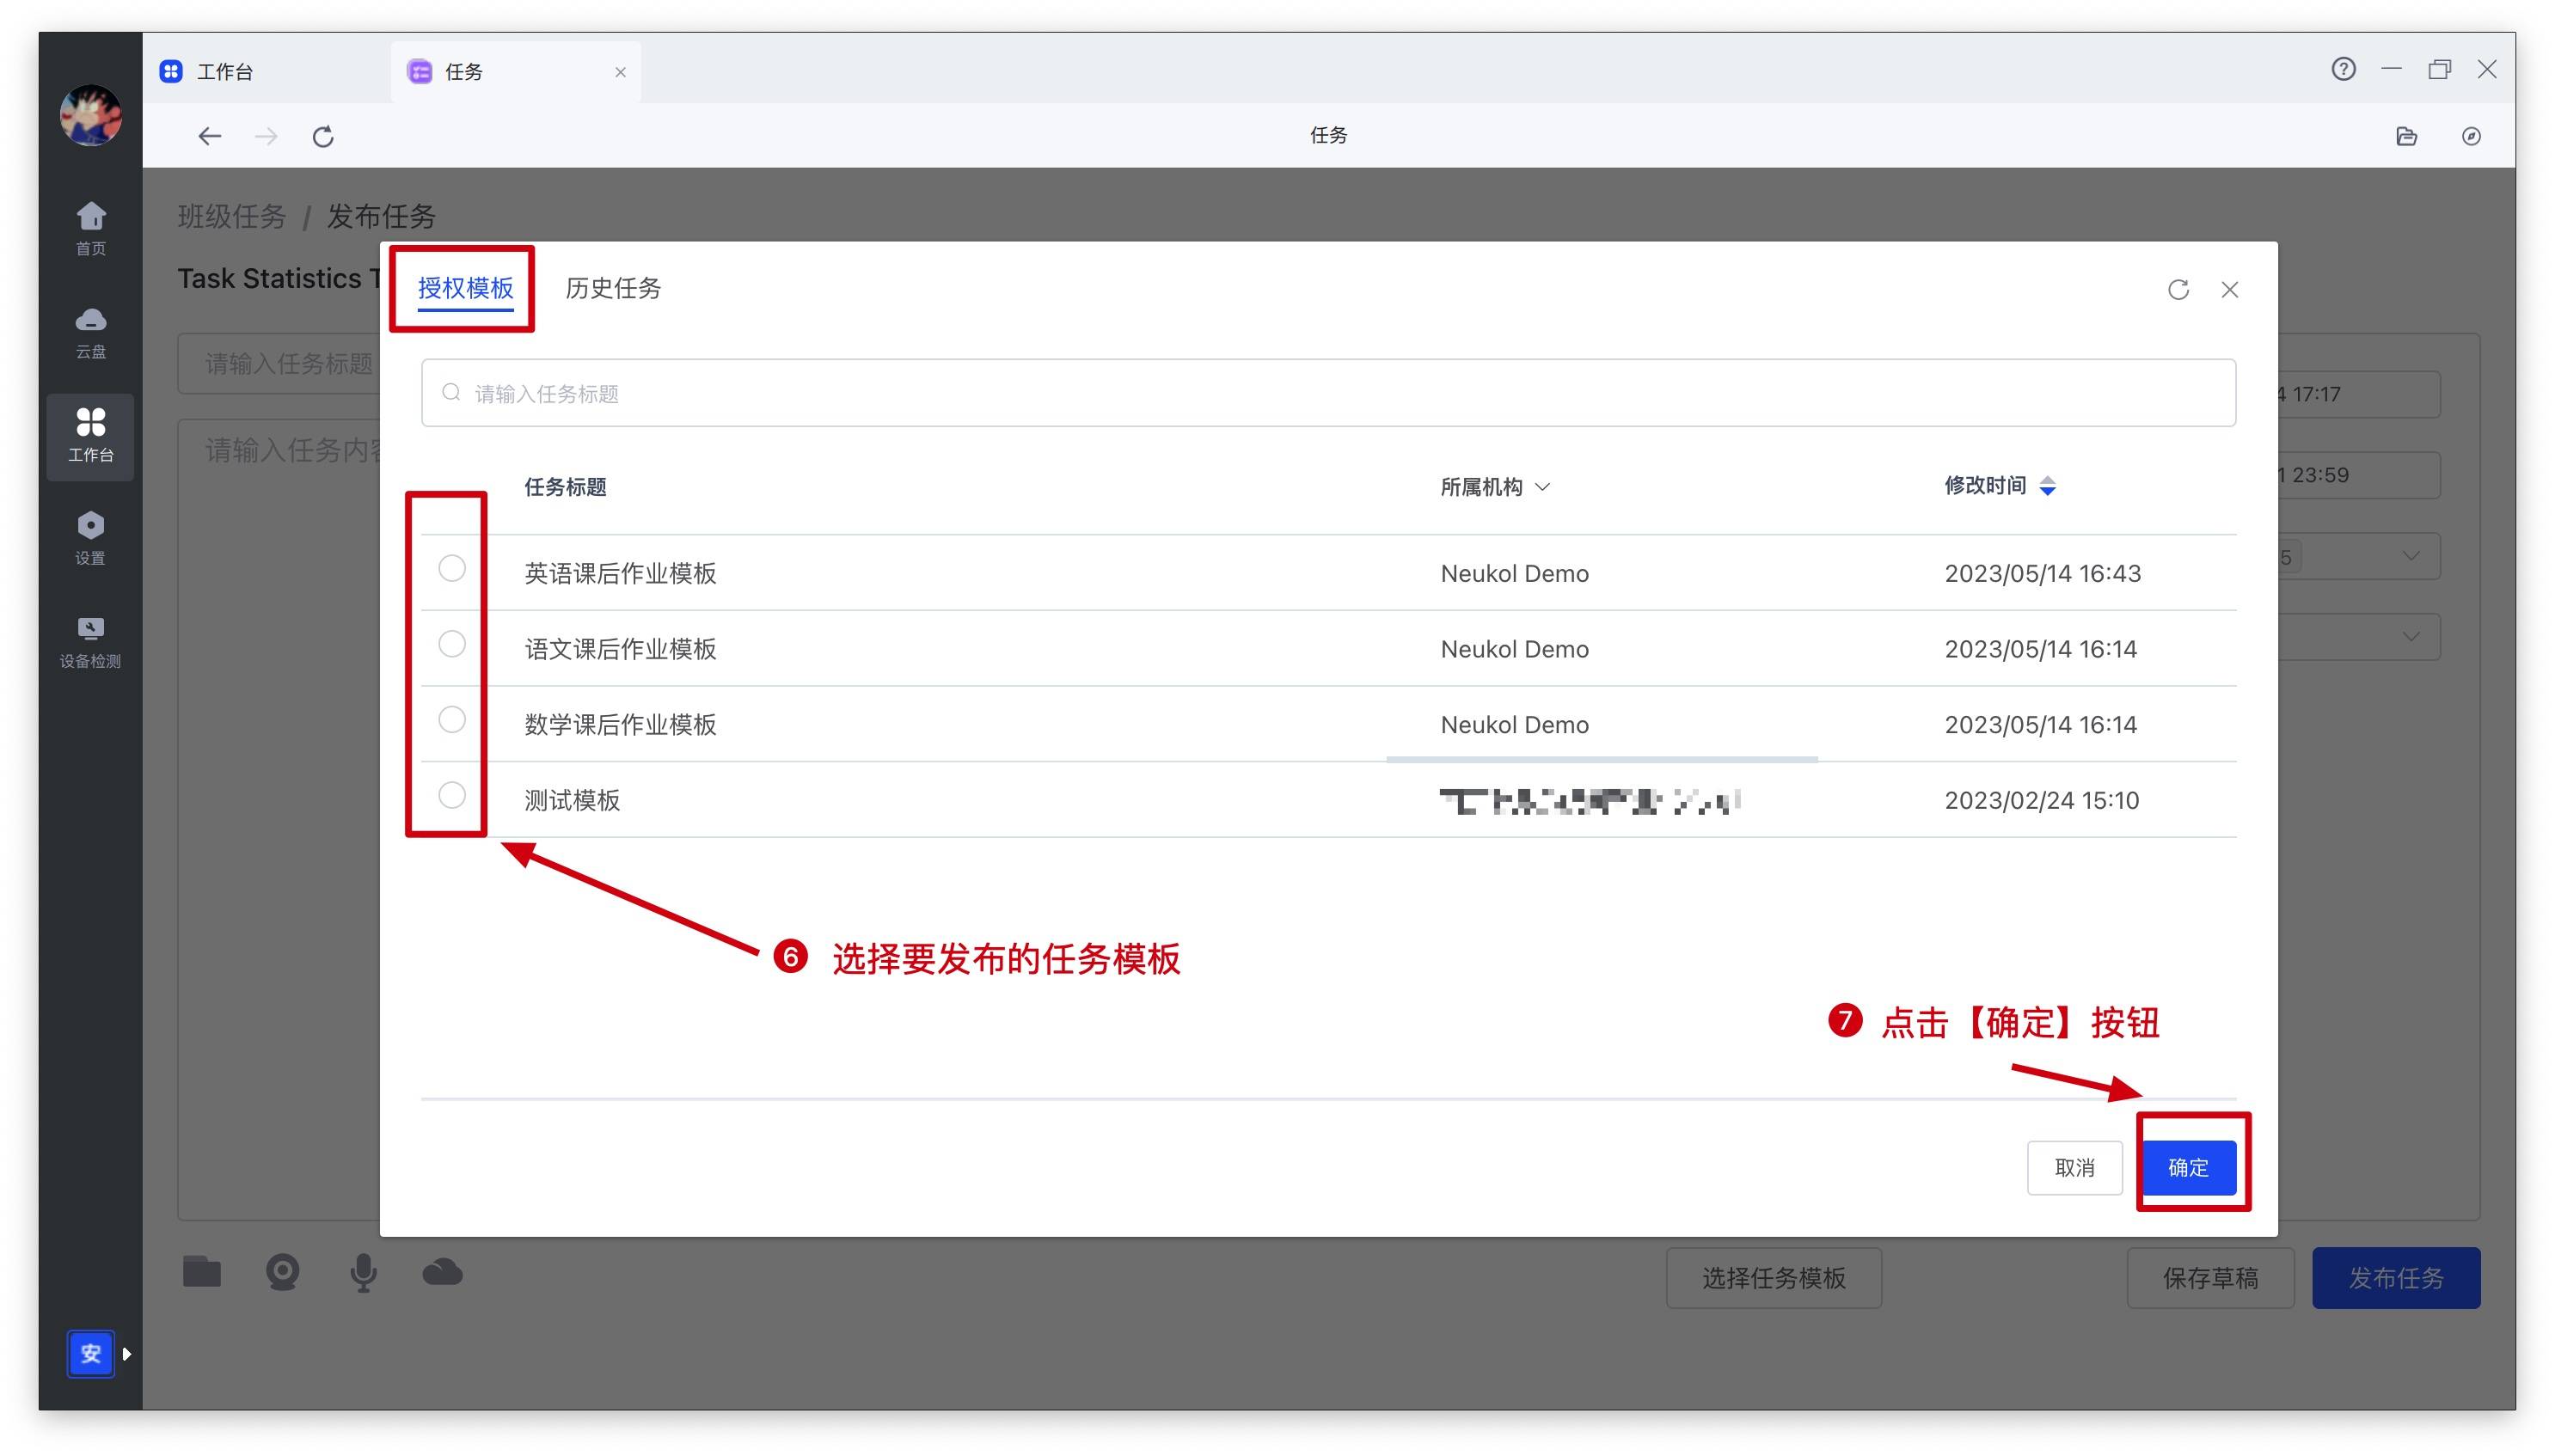This screenshot has height=1456, width=2555.
Task: Click the folder attachment icon below editor
Action: [201, 1272]
